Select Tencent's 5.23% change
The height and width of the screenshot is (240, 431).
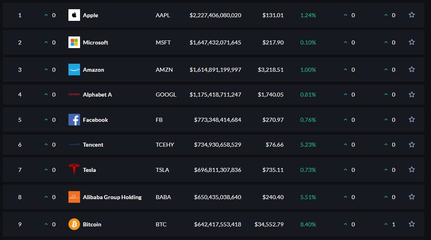coord(308,145)
